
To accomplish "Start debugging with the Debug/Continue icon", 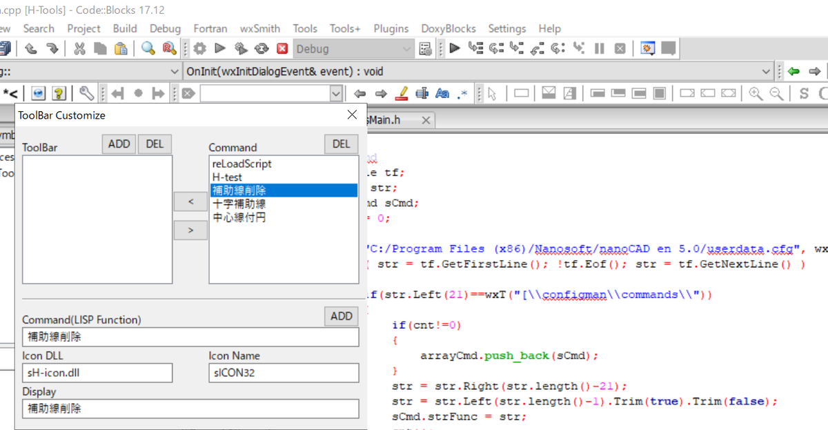I will tap(455, 48).
